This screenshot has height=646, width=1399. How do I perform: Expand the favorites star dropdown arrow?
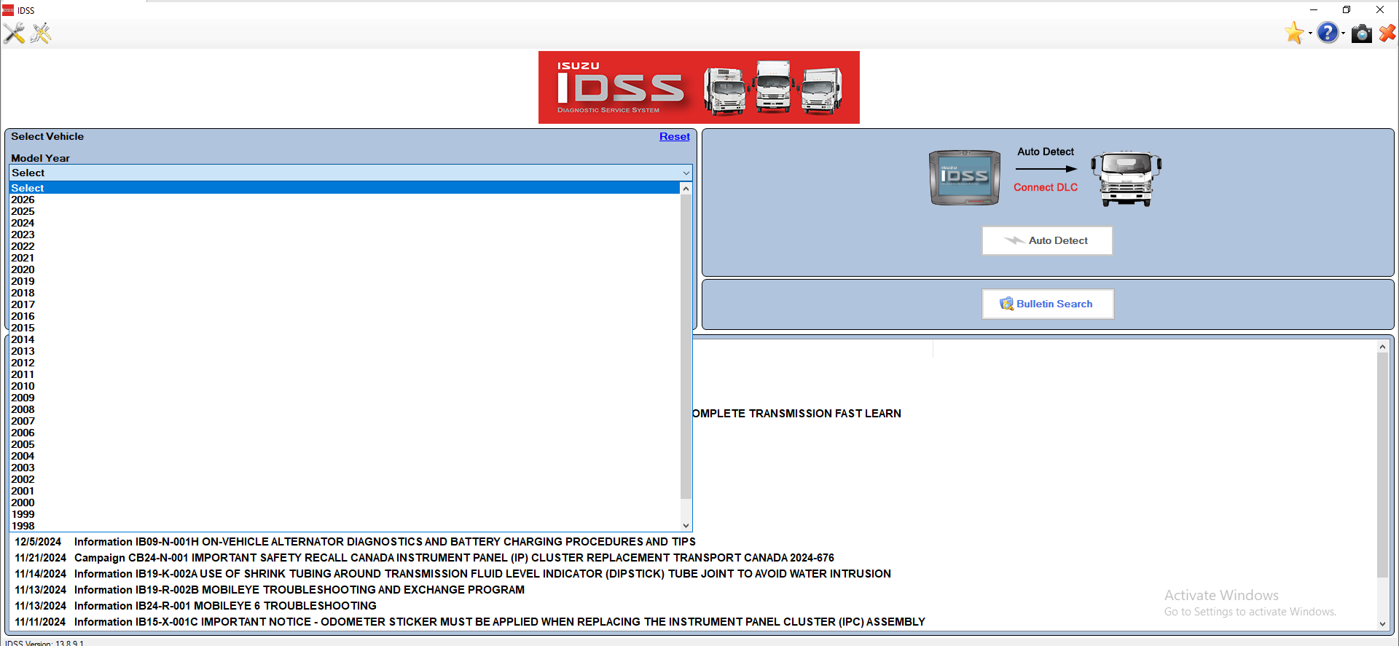[x=1310, y=34]
